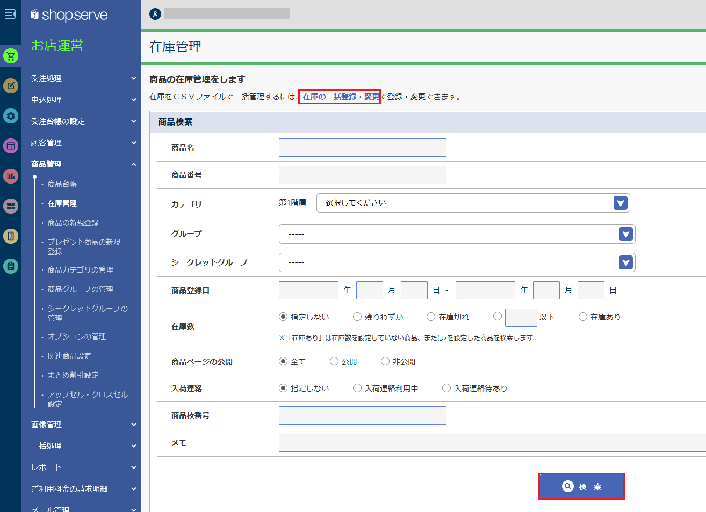
Task: Click the start day field of 商品登録日
Action: point(414,290)
